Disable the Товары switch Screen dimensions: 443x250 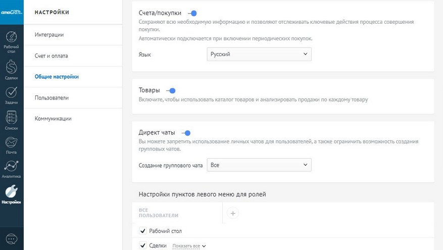[171, 90]
